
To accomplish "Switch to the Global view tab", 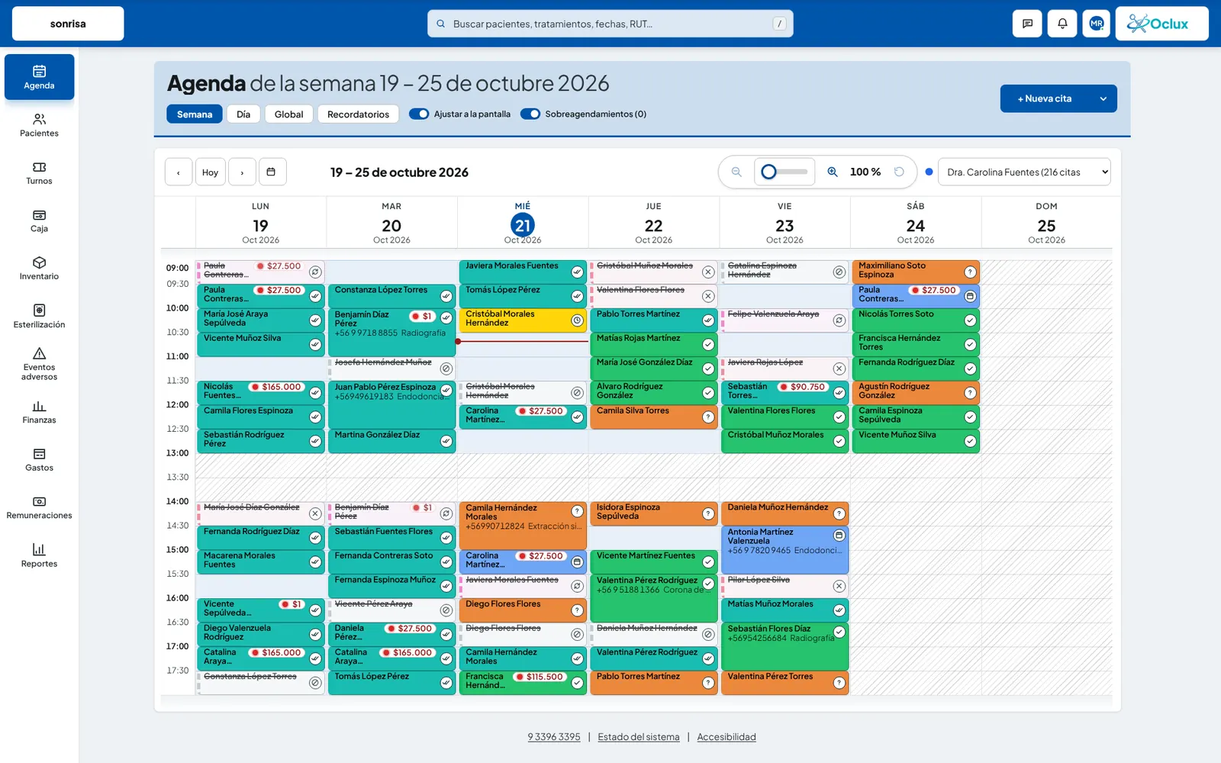I will click(288, 114).
